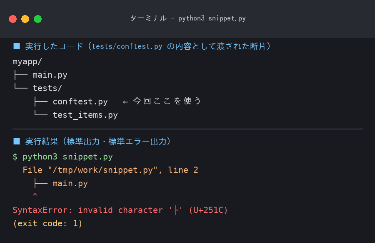This screenshot has height=243, width=375.
Task: Click the orange 'main.py' line in the traceback
Action: click(61, 184)
